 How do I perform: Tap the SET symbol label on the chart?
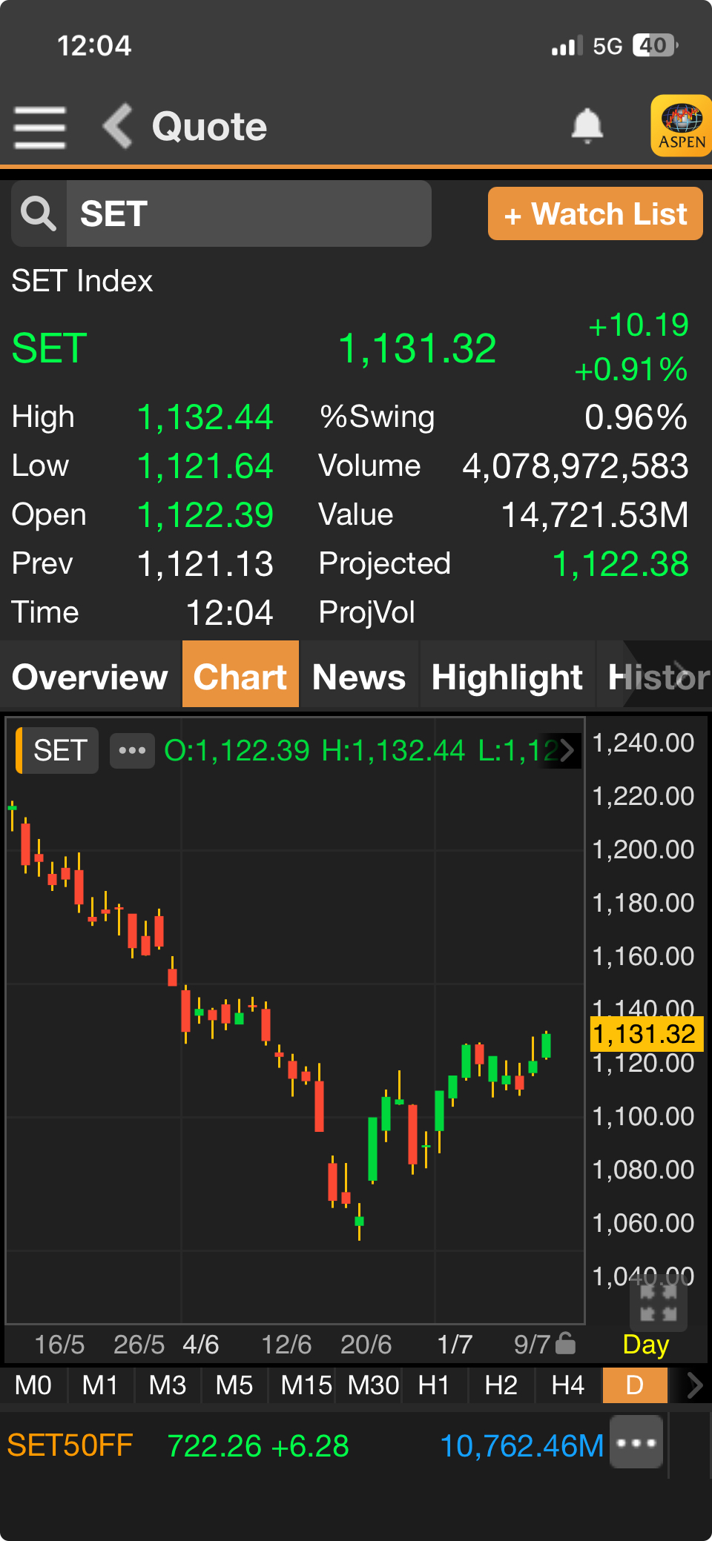tap(58, 751)
